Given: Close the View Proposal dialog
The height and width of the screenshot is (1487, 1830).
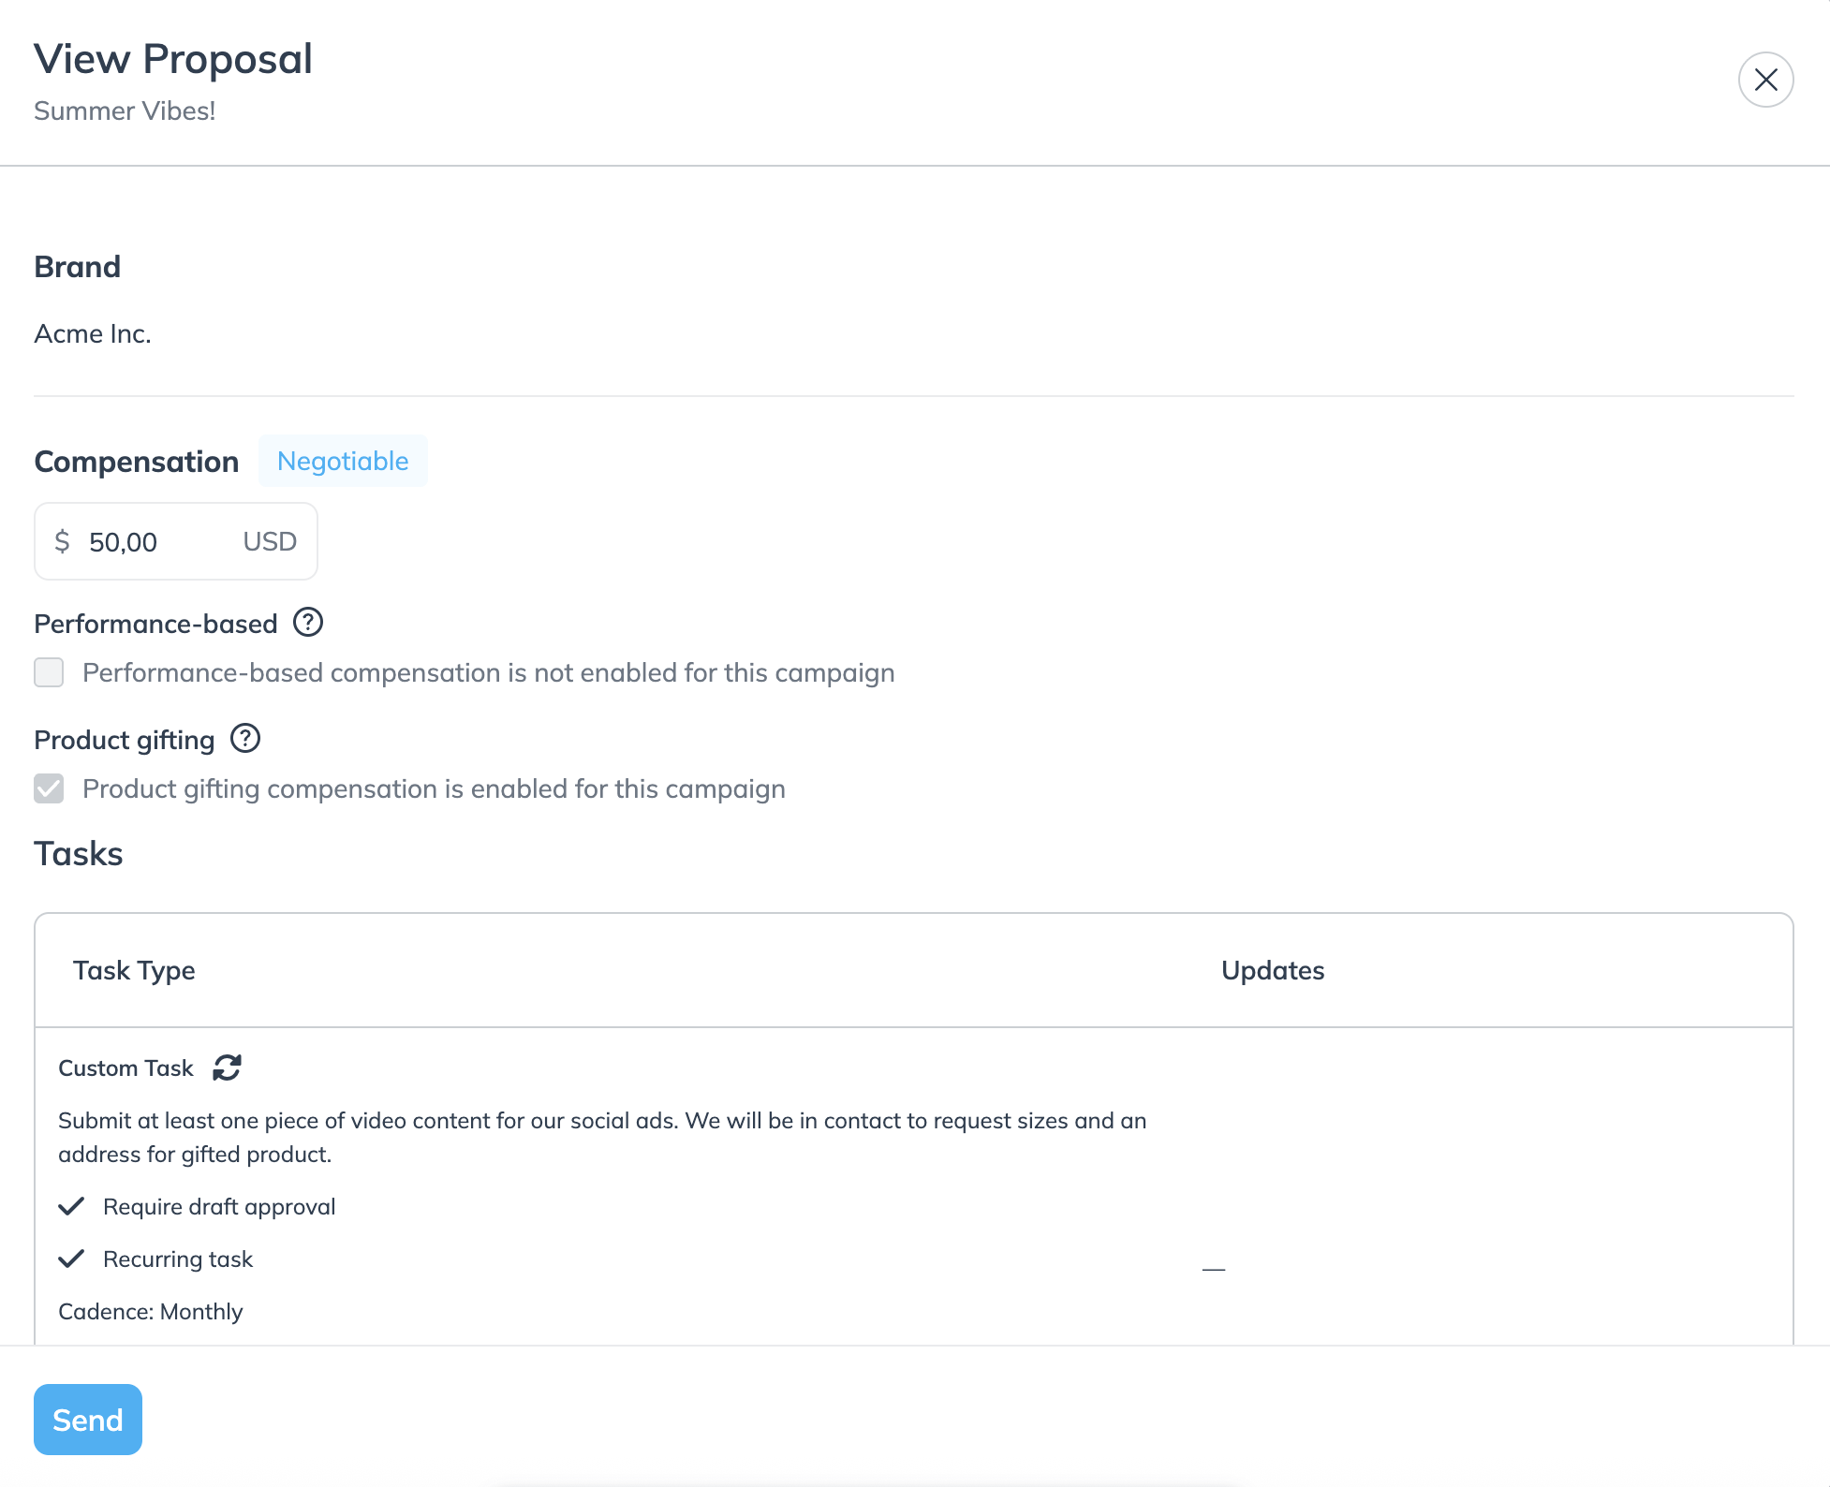Looking at the screenshot, I should pyautogui.click(x=1765, y=80).
